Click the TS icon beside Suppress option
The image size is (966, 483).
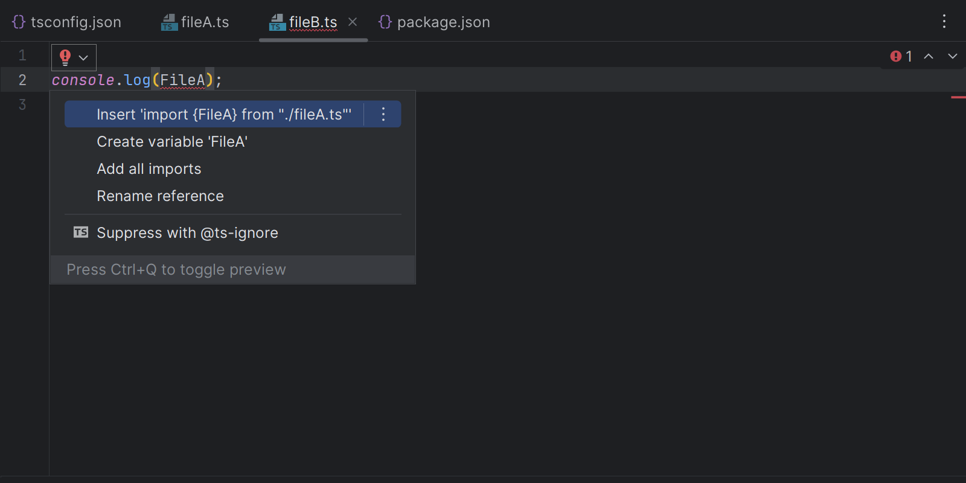coord(81,232)
